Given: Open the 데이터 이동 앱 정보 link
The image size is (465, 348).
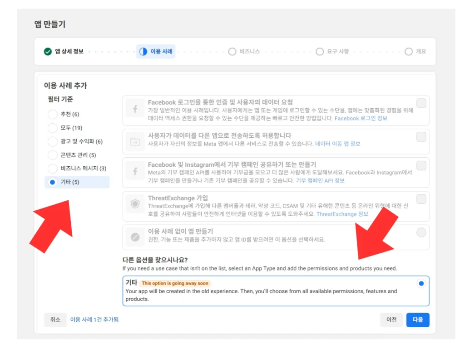Looking at the screenshot, I should coord(337,144).
